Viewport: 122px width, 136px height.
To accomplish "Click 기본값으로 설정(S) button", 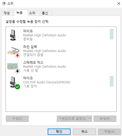I will tap(72, 119).
